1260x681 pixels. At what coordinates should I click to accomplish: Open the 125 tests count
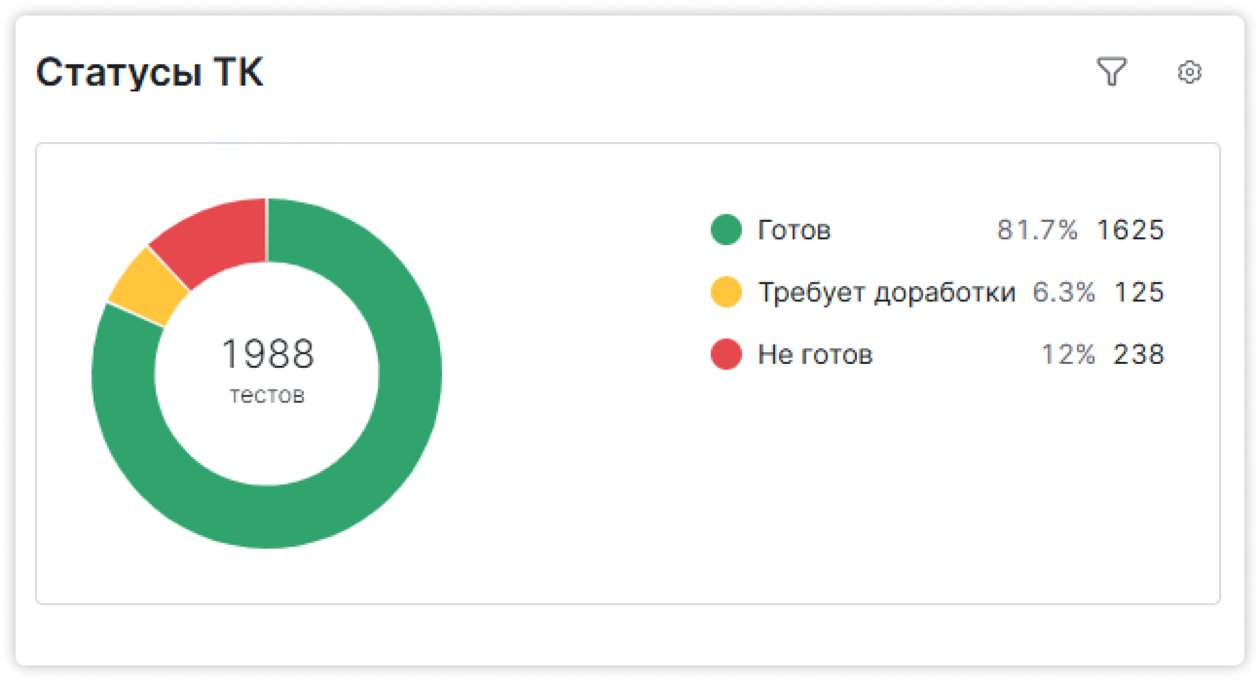pyautogui.click(x=1139, y=293)
